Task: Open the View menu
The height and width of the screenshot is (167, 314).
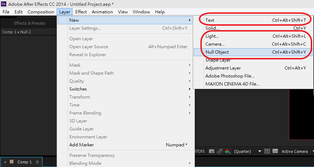Action: click(123, 12)
